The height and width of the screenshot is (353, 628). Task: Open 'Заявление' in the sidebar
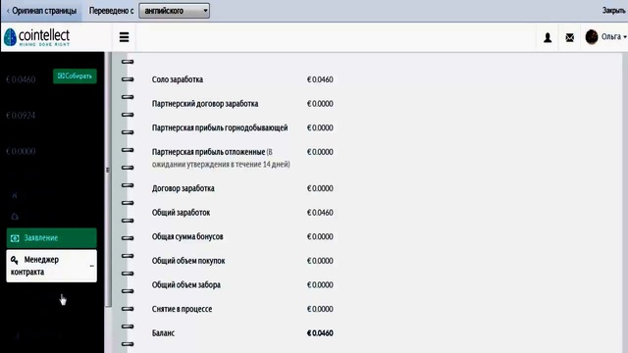(52, 237)
